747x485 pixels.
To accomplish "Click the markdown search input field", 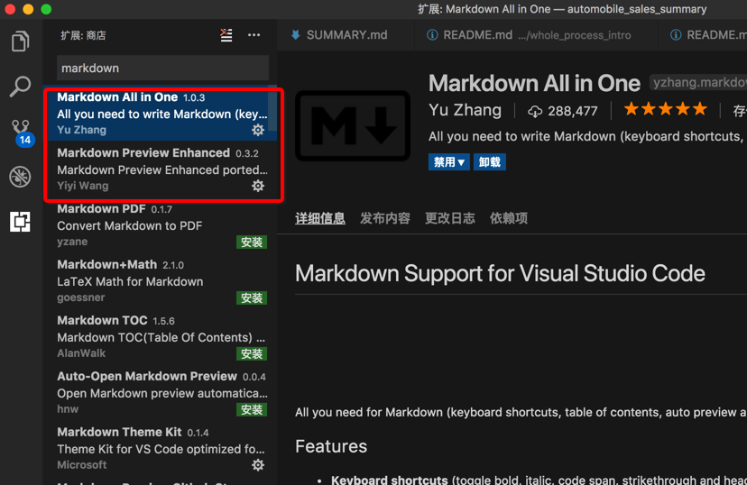I will coord(162,68).
